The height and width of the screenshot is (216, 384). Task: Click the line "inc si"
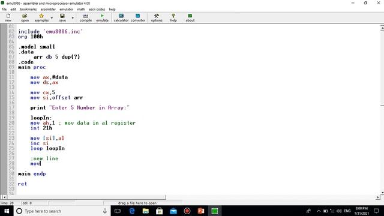pyautogui.click(x=40, y=143)
